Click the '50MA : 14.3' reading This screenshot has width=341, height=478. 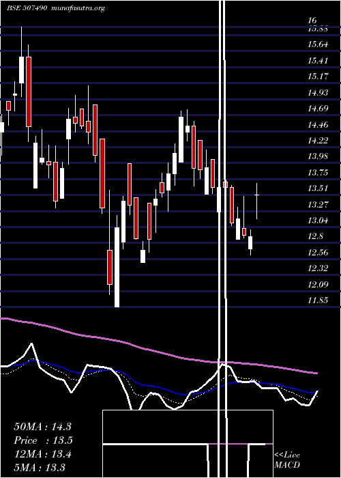pyautogui.click(x=42, y=427)
